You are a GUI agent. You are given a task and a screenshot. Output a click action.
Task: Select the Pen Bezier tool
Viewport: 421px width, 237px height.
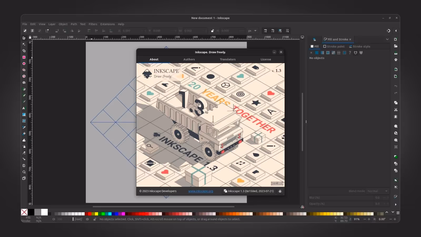tap(24, 89)
